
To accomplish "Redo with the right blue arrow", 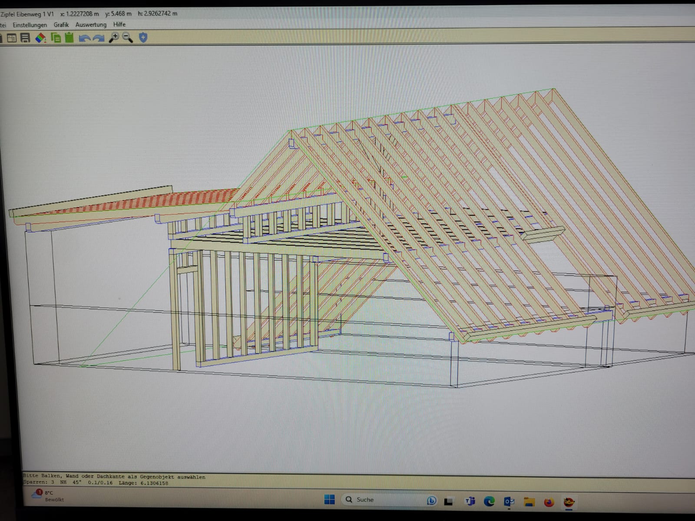I will (x=99, y=38).
